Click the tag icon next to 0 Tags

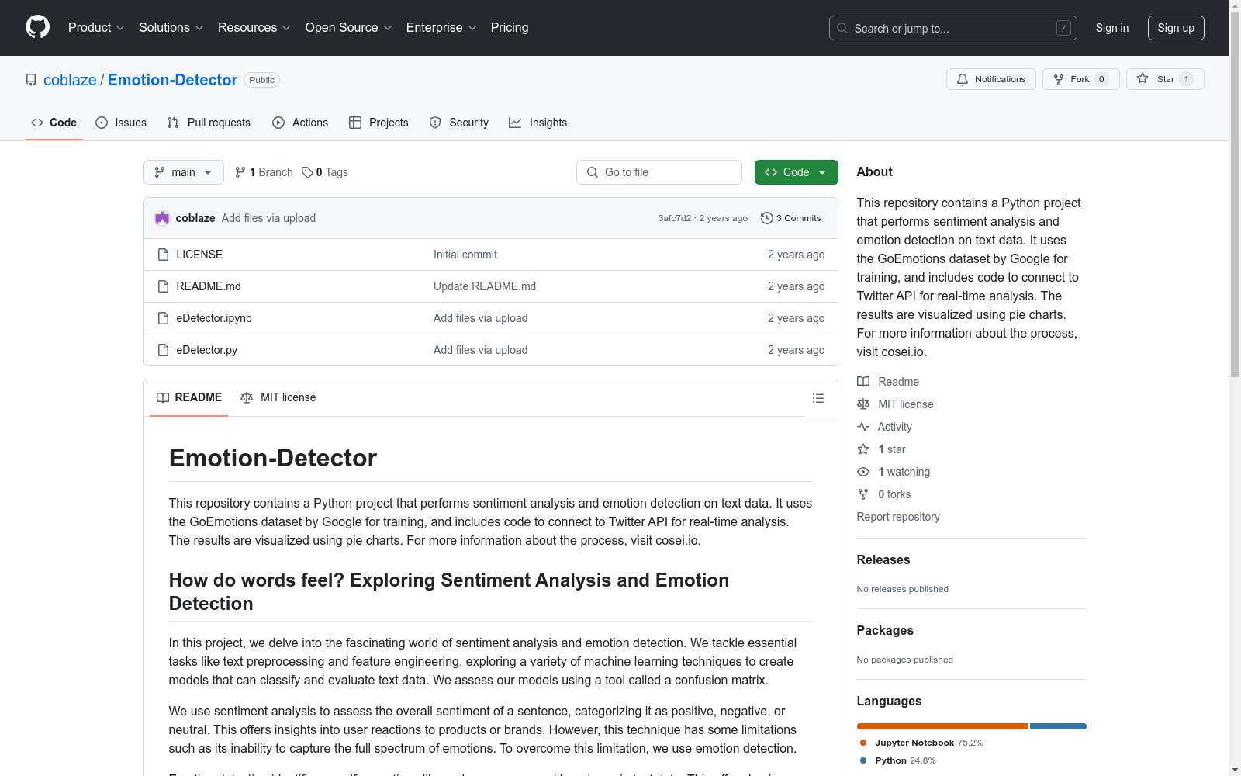307,172
